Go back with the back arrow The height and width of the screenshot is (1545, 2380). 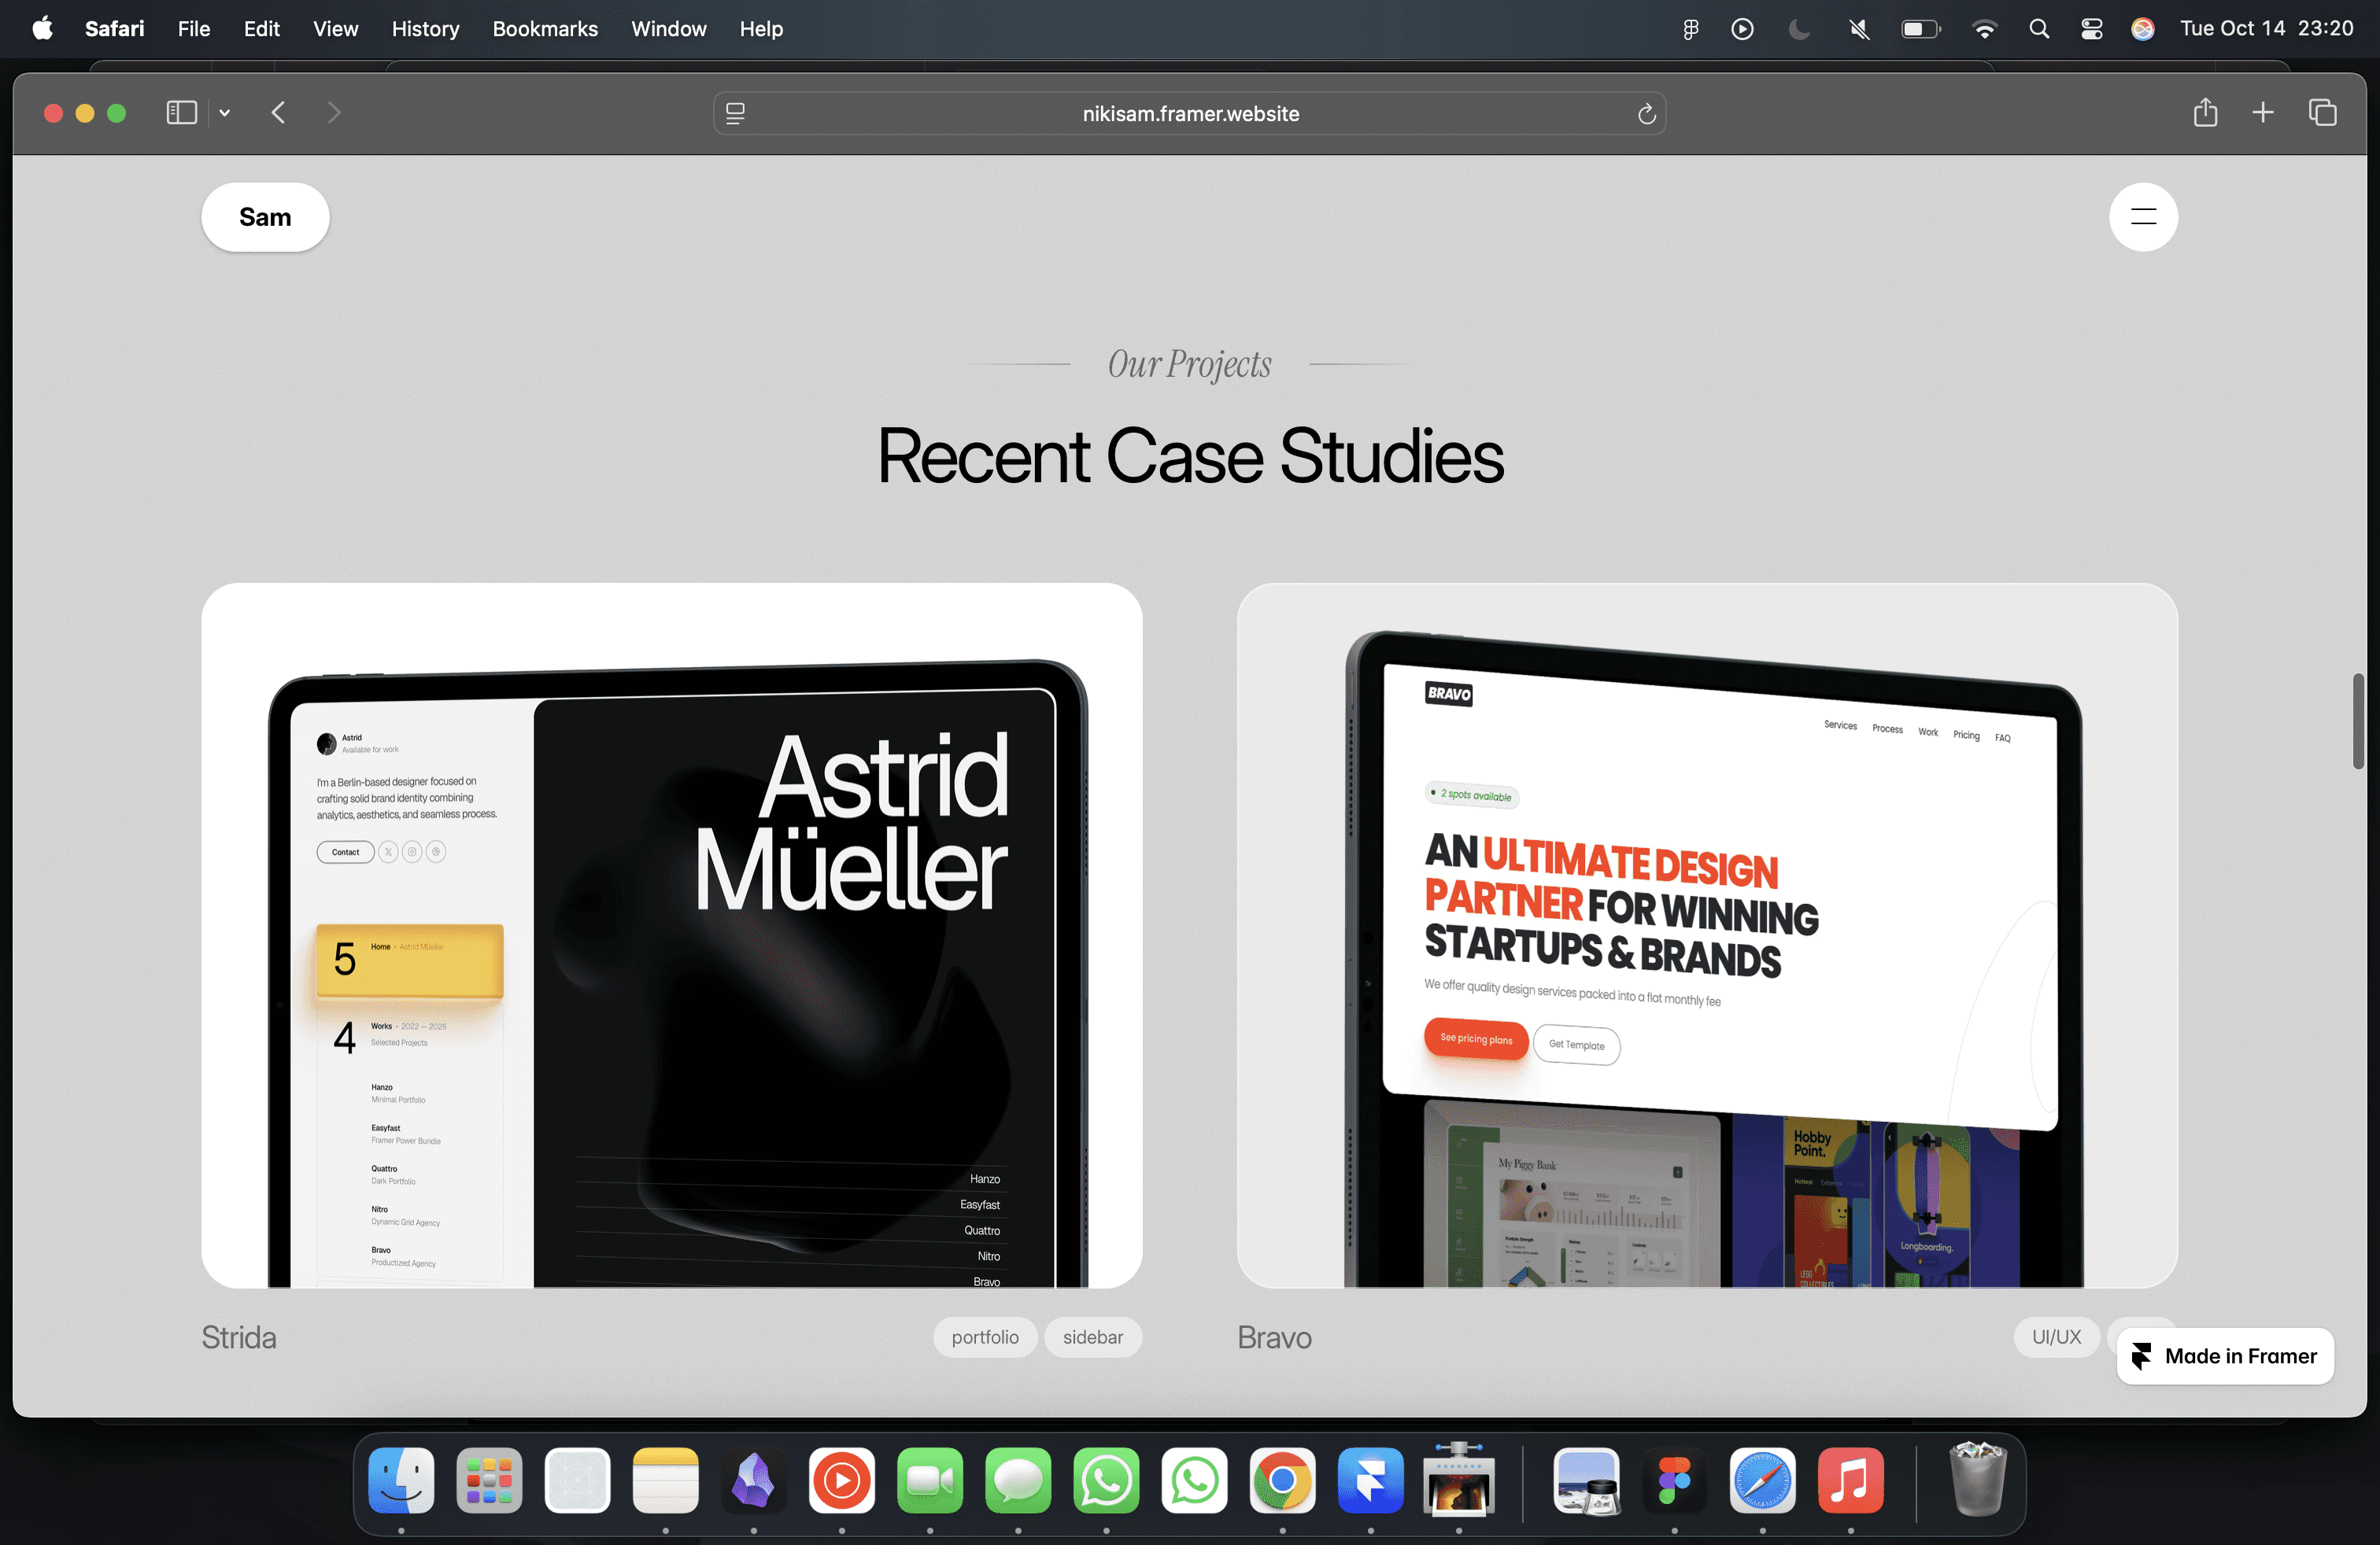[279, 113]
